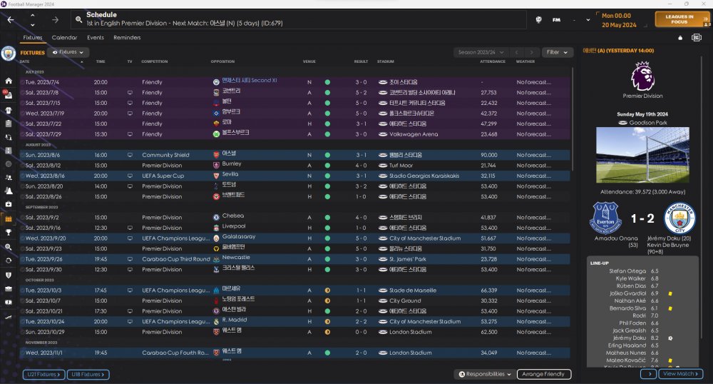Tick the circle on Tue. 2023/10/3 row
The image size is (713, 384).
(x=22, y=290)
